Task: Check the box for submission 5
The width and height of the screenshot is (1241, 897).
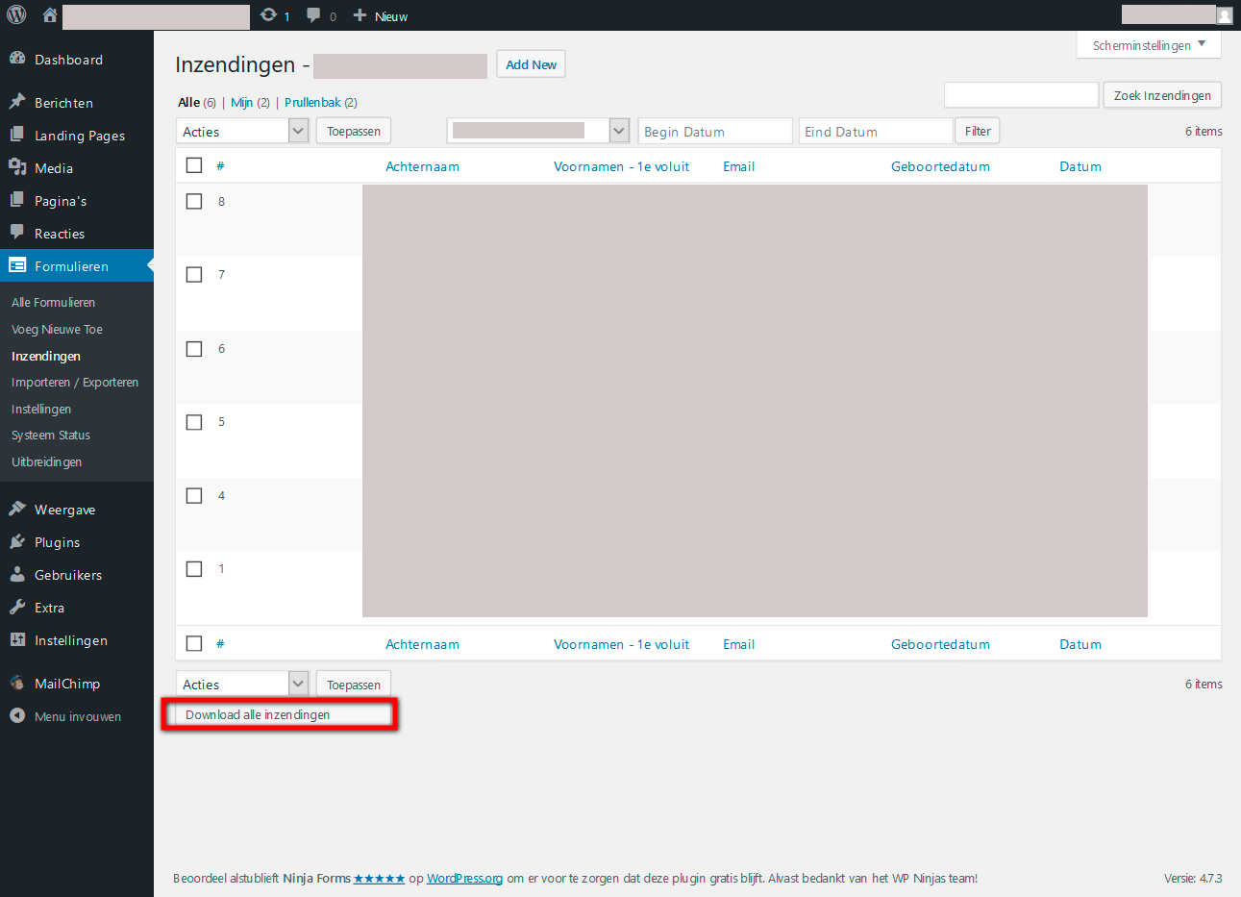Action: 194,421
